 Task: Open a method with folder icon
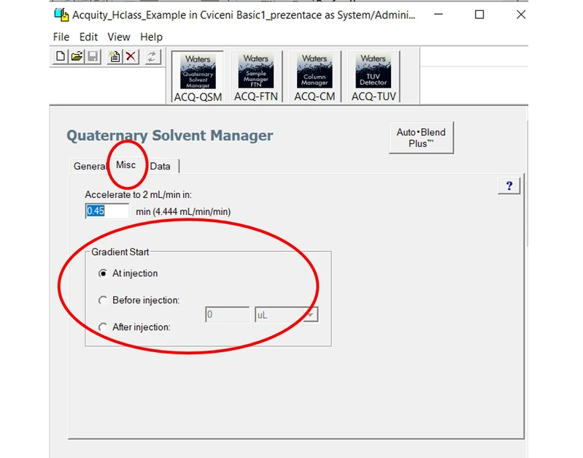point(77,56)
